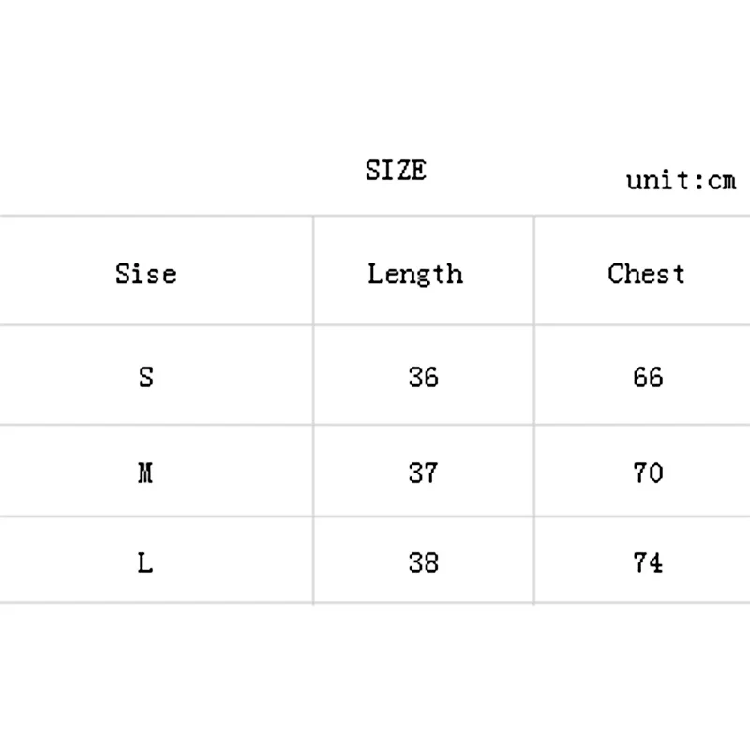Select the Sise column header
This screenshot has height=750, width=750.
[146, 274]
